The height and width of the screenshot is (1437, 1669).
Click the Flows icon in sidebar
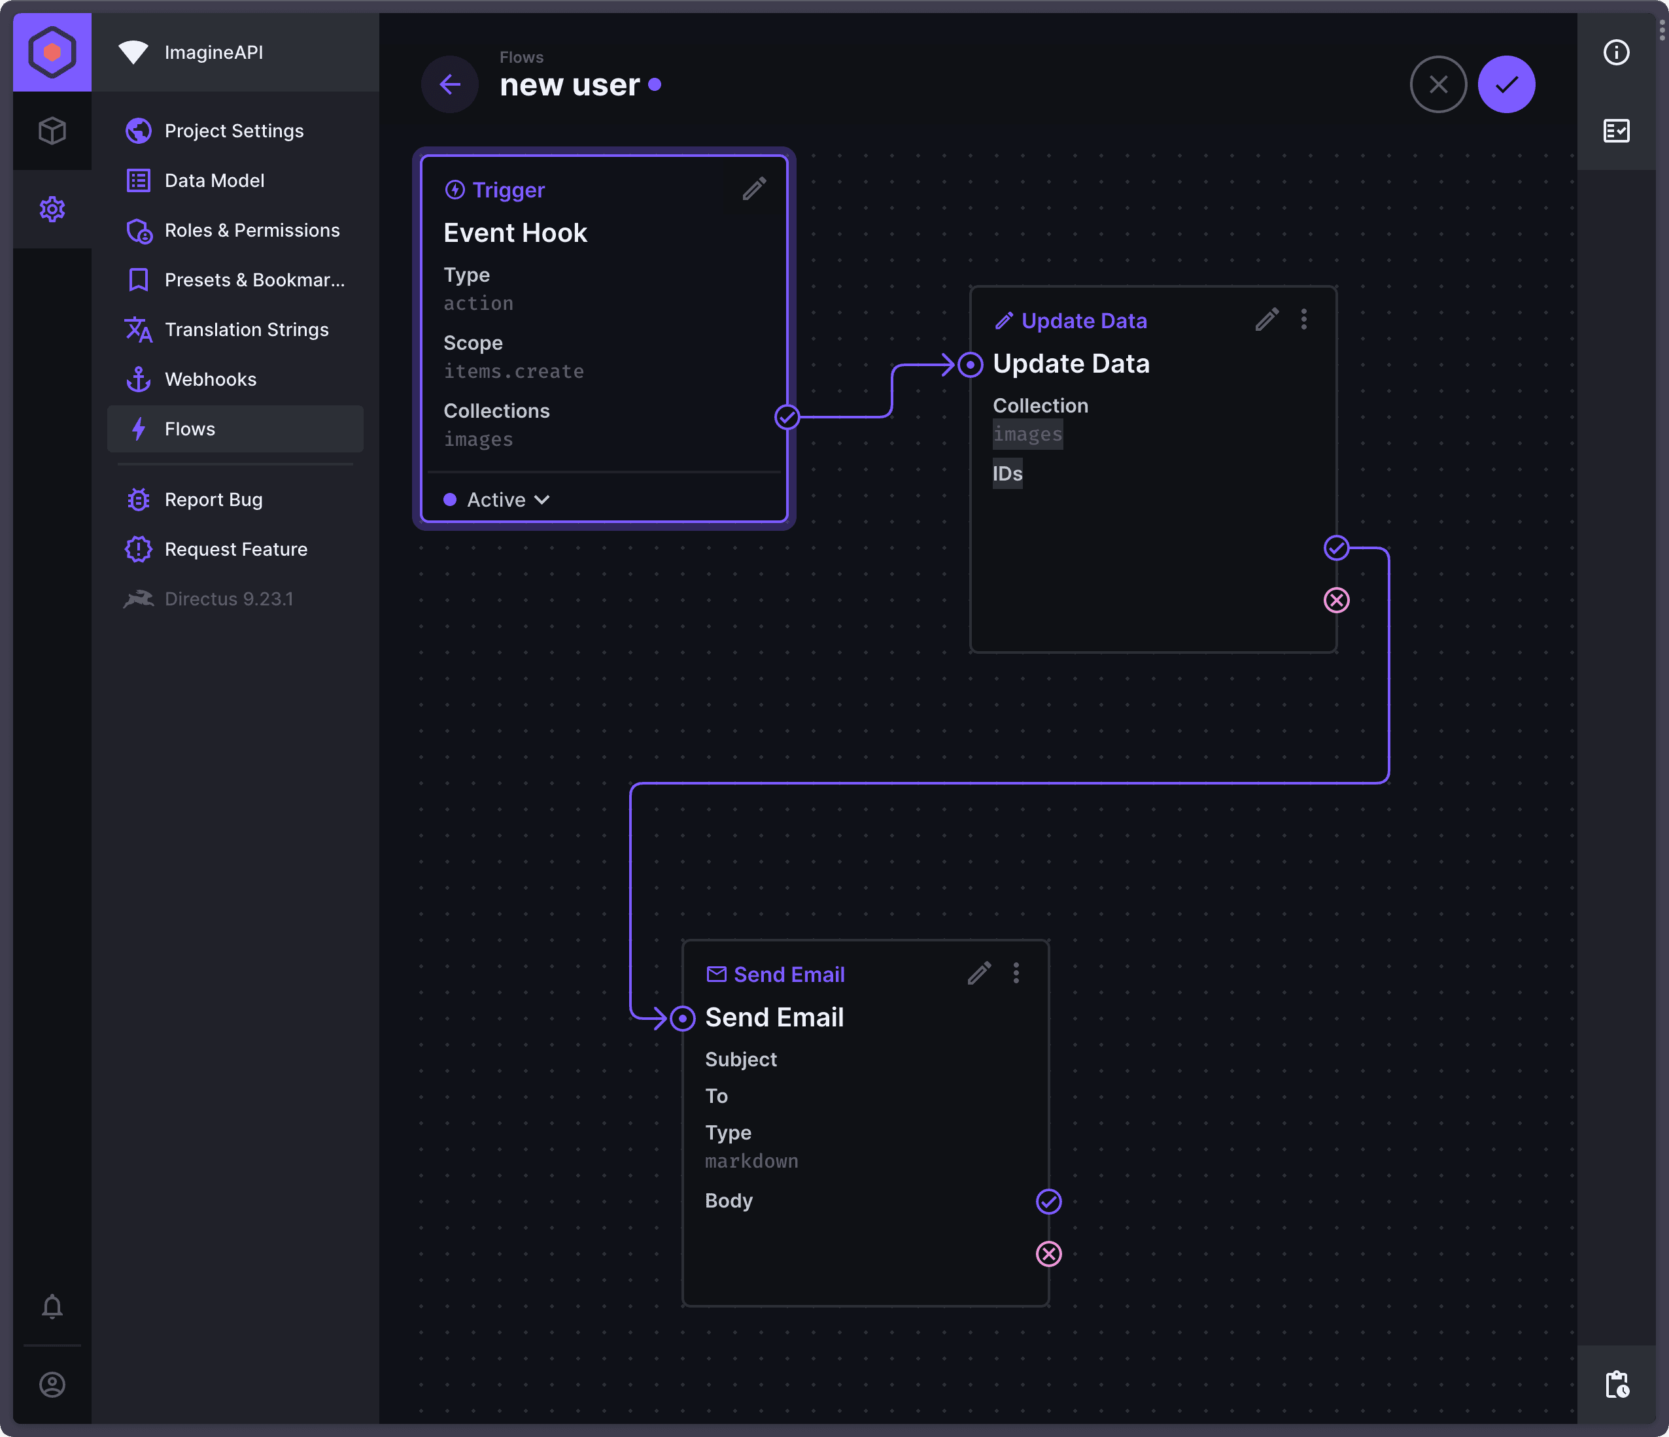(x=137, y=428)
